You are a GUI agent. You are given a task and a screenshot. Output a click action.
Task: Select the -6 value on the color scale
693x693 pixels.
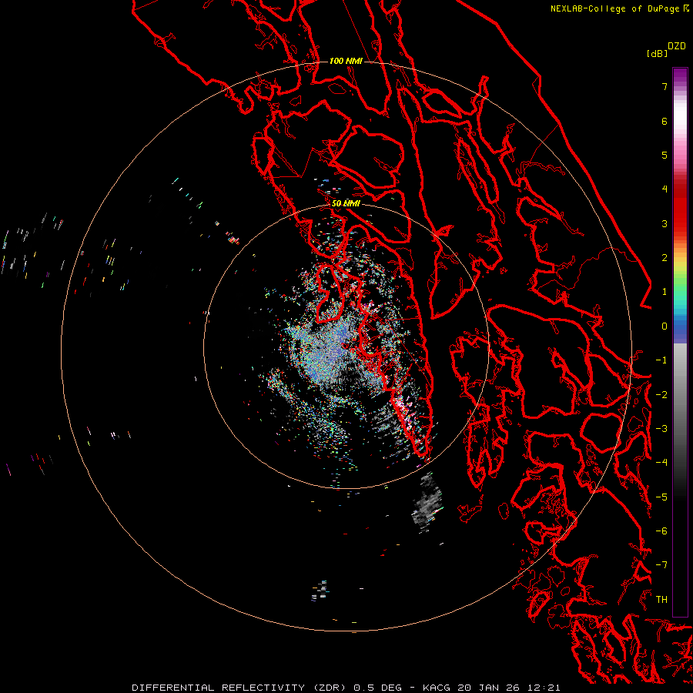pyautogui.click(x=661, y=531)
